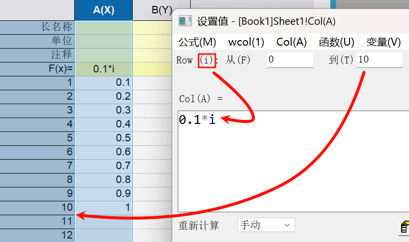Open the Col(A) menu
This screenshot has height=242, width=409.
click(x=291, y=42)
